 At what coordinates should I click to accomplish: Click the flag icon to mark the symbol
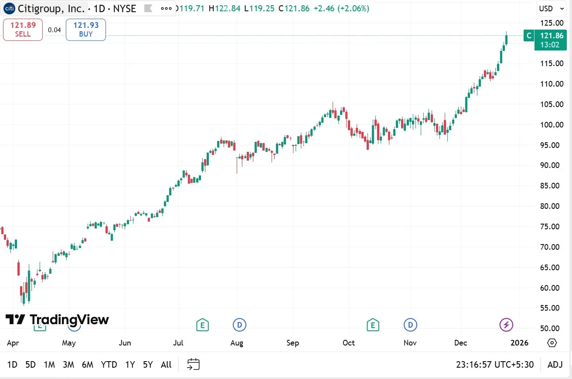[x=148, y=8]
